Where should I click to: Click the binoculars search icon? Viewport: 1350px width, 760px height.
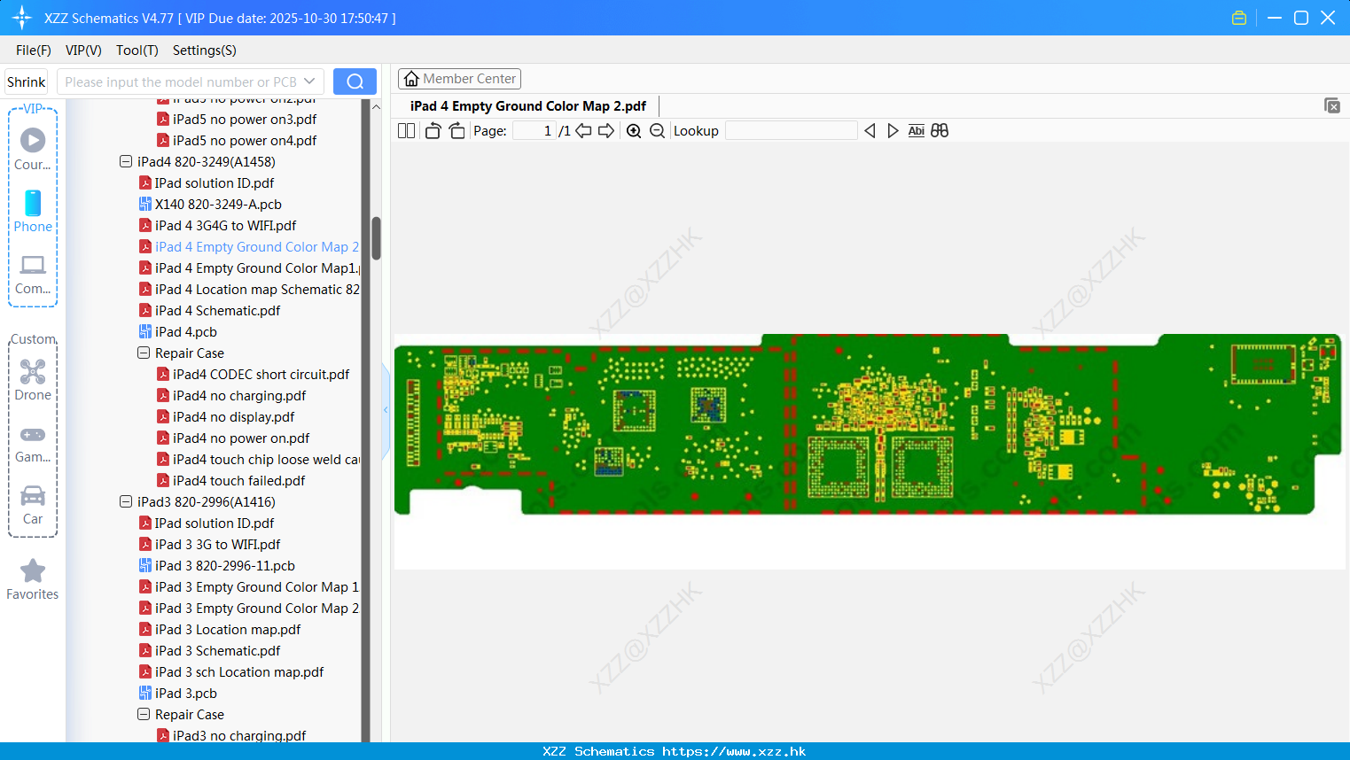pyautogui.click(x=940, y=131)
